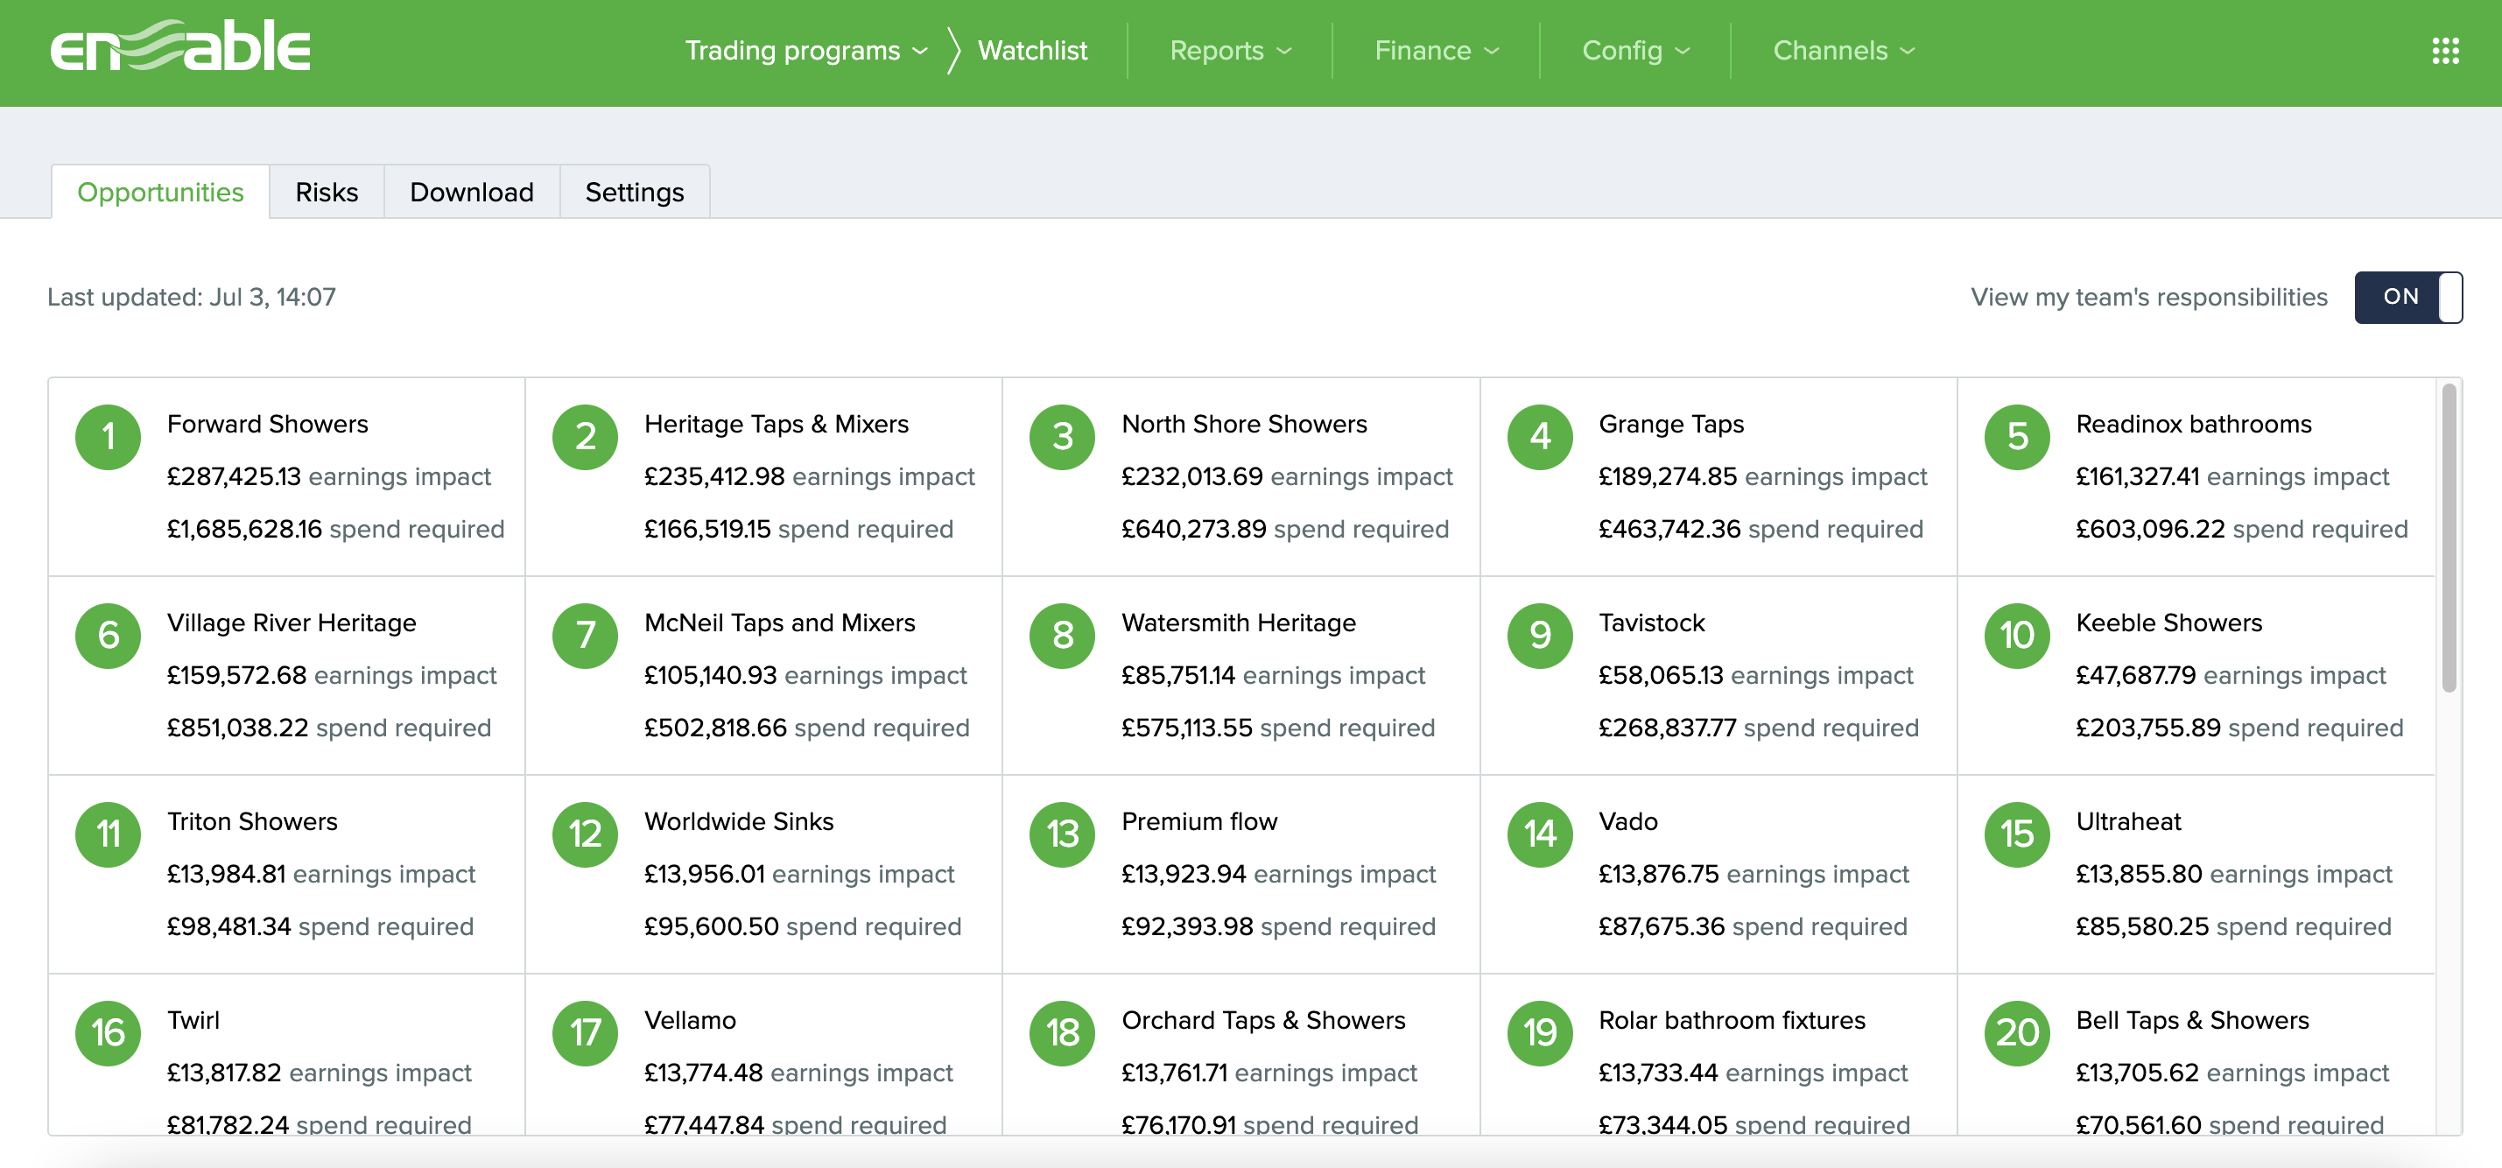Image resolution: width=2502 pixels, height=1168 pixels.
Task: Switch to the Opportunities tab
Action: 160,192
